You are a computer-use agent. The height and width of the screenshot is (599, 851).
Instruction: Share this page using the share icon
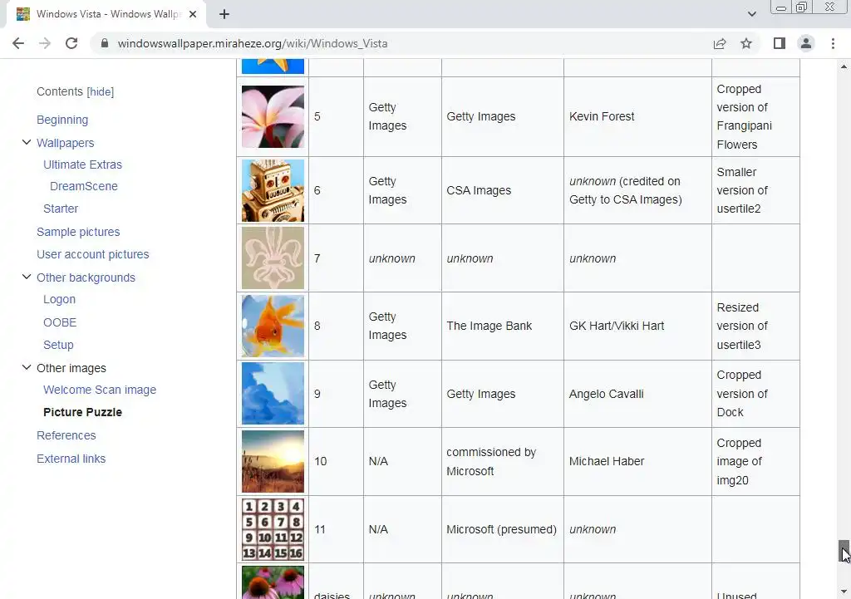(x=720, y=43)
